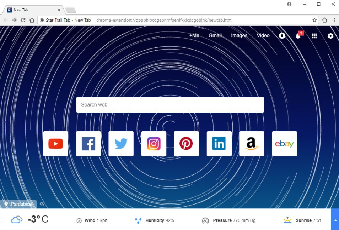
Task: Click the Pardubice location label
Action: [x=21, y=204]
